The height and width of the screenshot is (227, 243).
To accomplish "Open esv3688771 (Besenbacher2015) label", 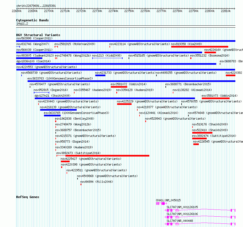I will 188,84.
